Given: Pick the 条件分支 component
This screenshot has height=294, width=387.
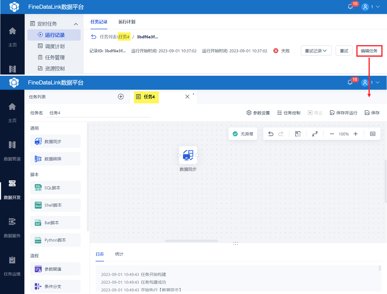Looking at the screenshot, I should [x=55, y=286].
